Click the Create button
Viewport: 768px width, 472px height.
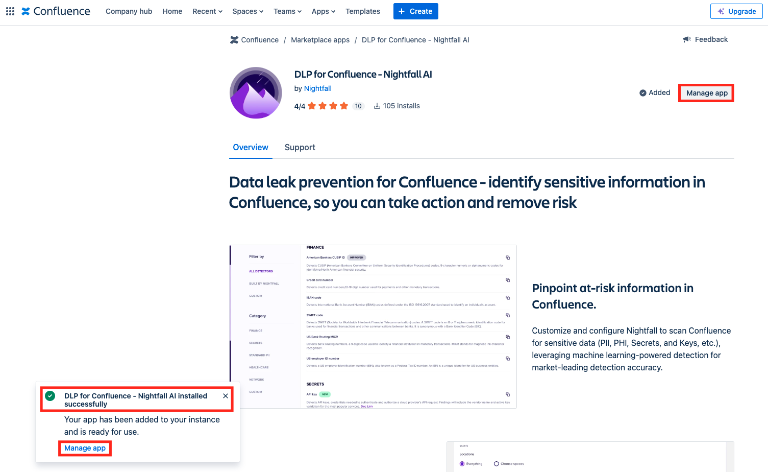click(x=415, y=11)
